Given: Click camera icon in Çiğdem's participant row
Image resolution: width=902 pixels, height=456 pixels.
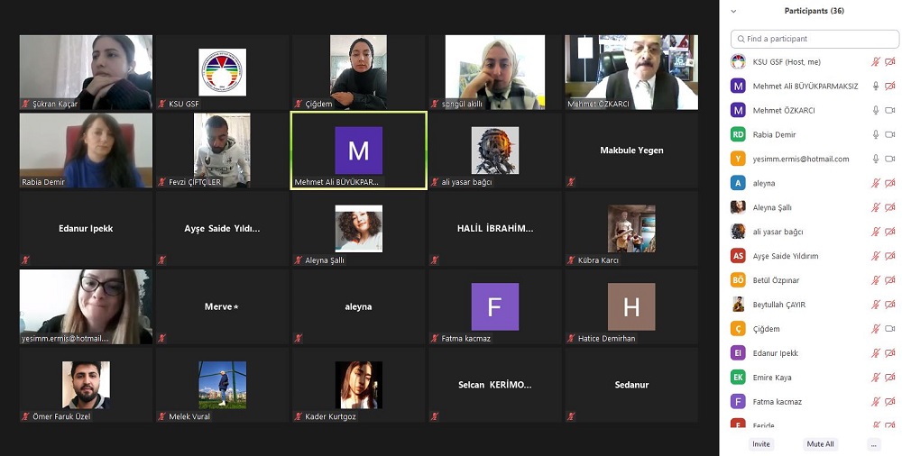Looking at the screenshot, I should click(x=890, y=330).
